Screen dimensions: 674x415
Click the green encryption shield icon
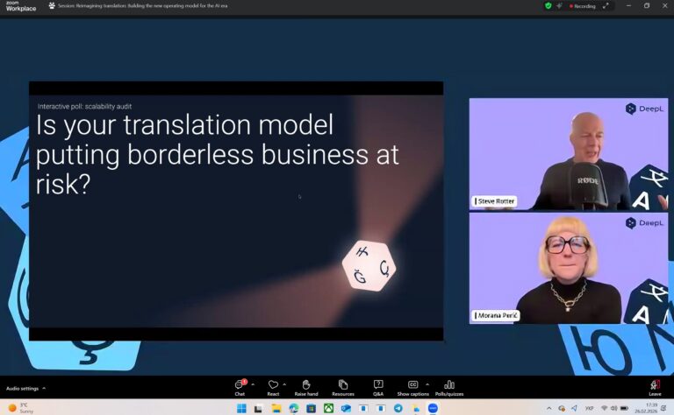pyautogui.click(x=549, y=5)
